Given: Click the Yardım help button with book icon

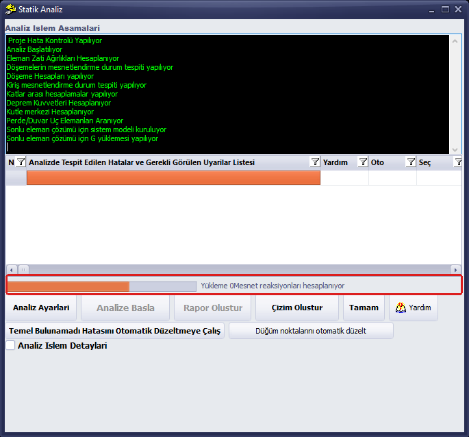Looking at the screenshot, I should 414,308.
